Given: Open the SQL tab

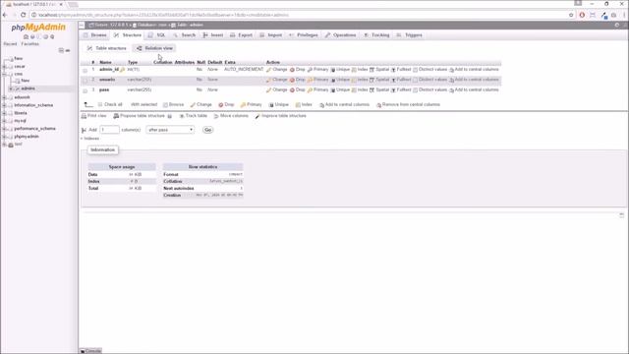Looking at the screenshot, I should point(157,35).
